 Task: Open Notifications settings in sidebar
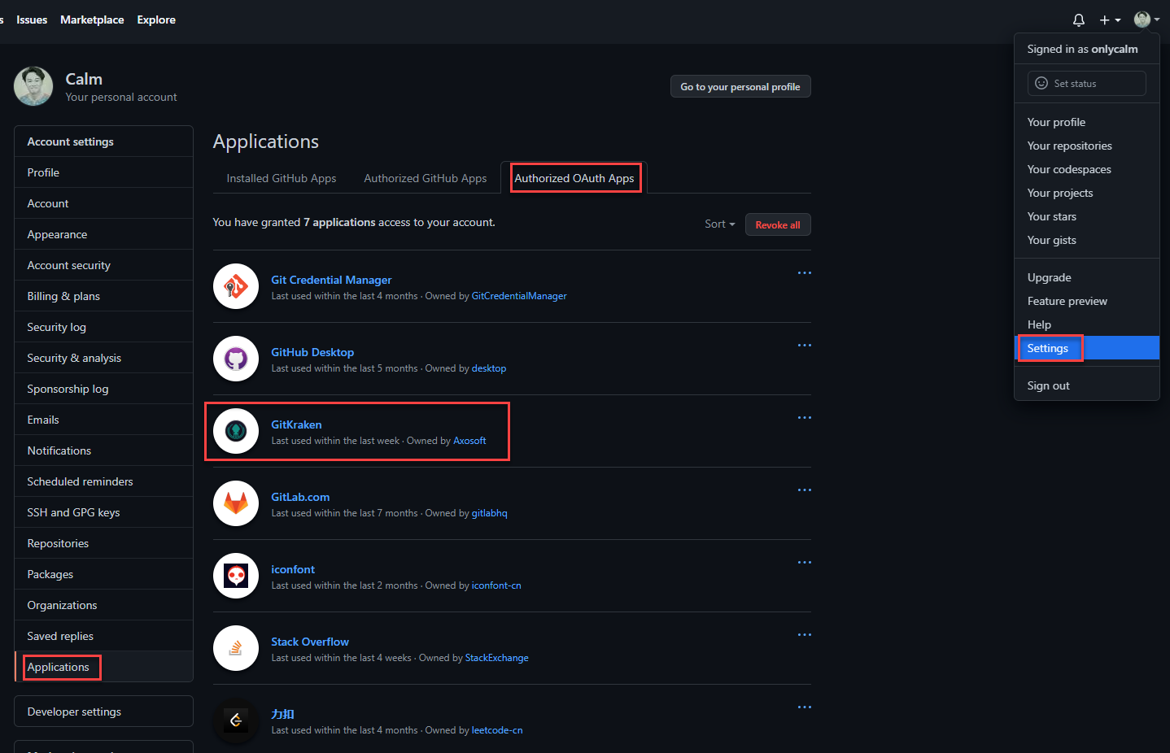pos(104,450)
